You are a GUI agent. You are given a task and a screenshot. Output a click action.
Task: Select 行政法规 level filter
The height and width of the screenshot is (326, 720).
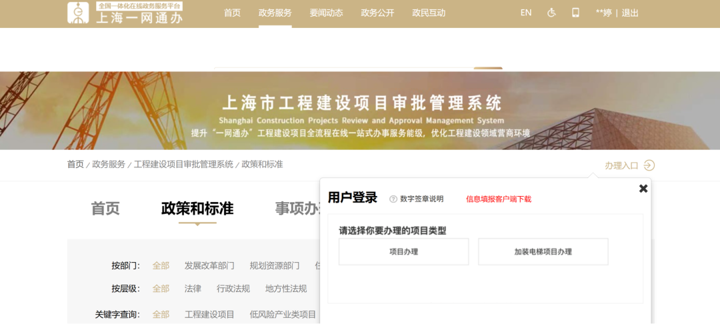pyautogui.click(x=233, y=289)
